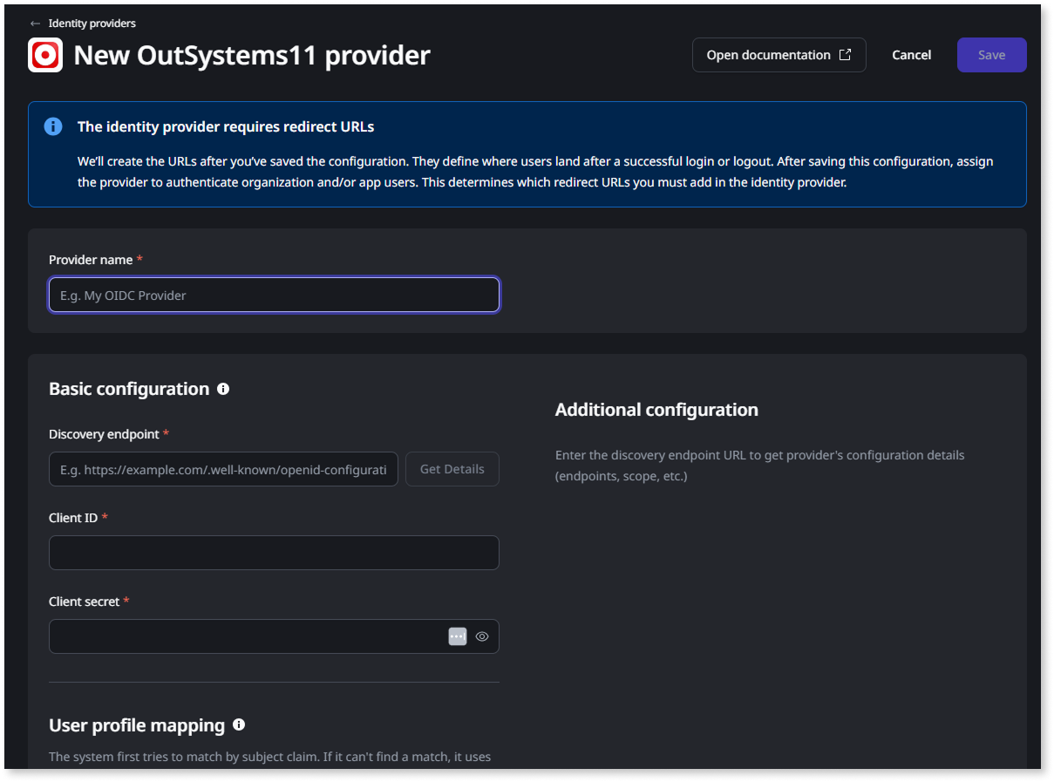Click the Get Details button
Viewport: 1054px width, 782px height.
click(x=452, y=469)
